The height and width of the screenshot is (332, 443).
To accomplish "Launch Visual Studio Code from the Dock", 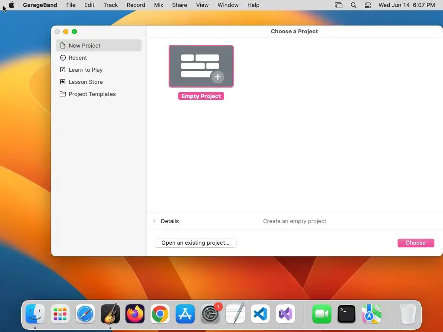I will tap(260, 314).
